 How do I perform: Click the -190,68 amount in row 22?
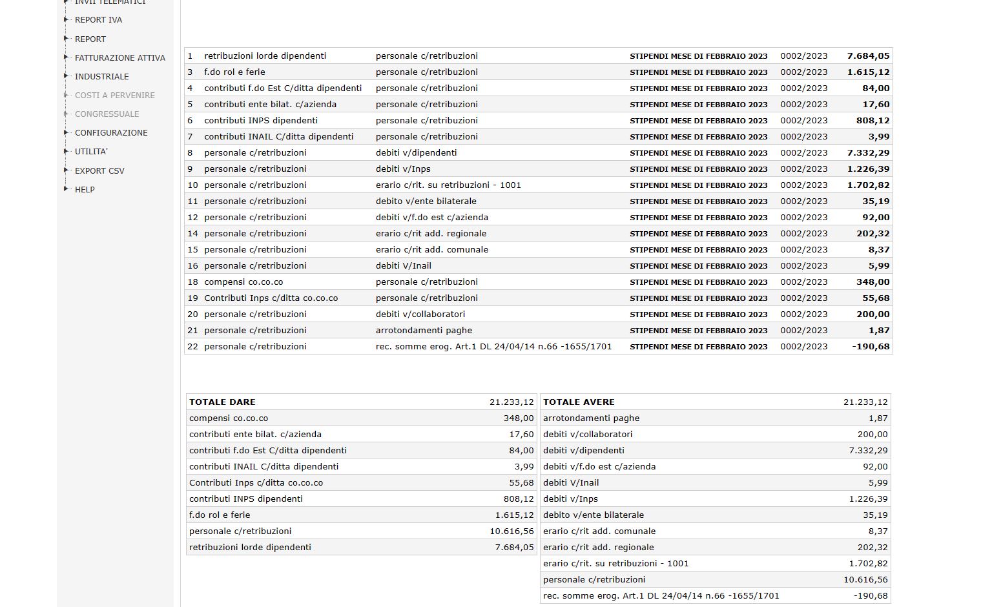[871, 346]
